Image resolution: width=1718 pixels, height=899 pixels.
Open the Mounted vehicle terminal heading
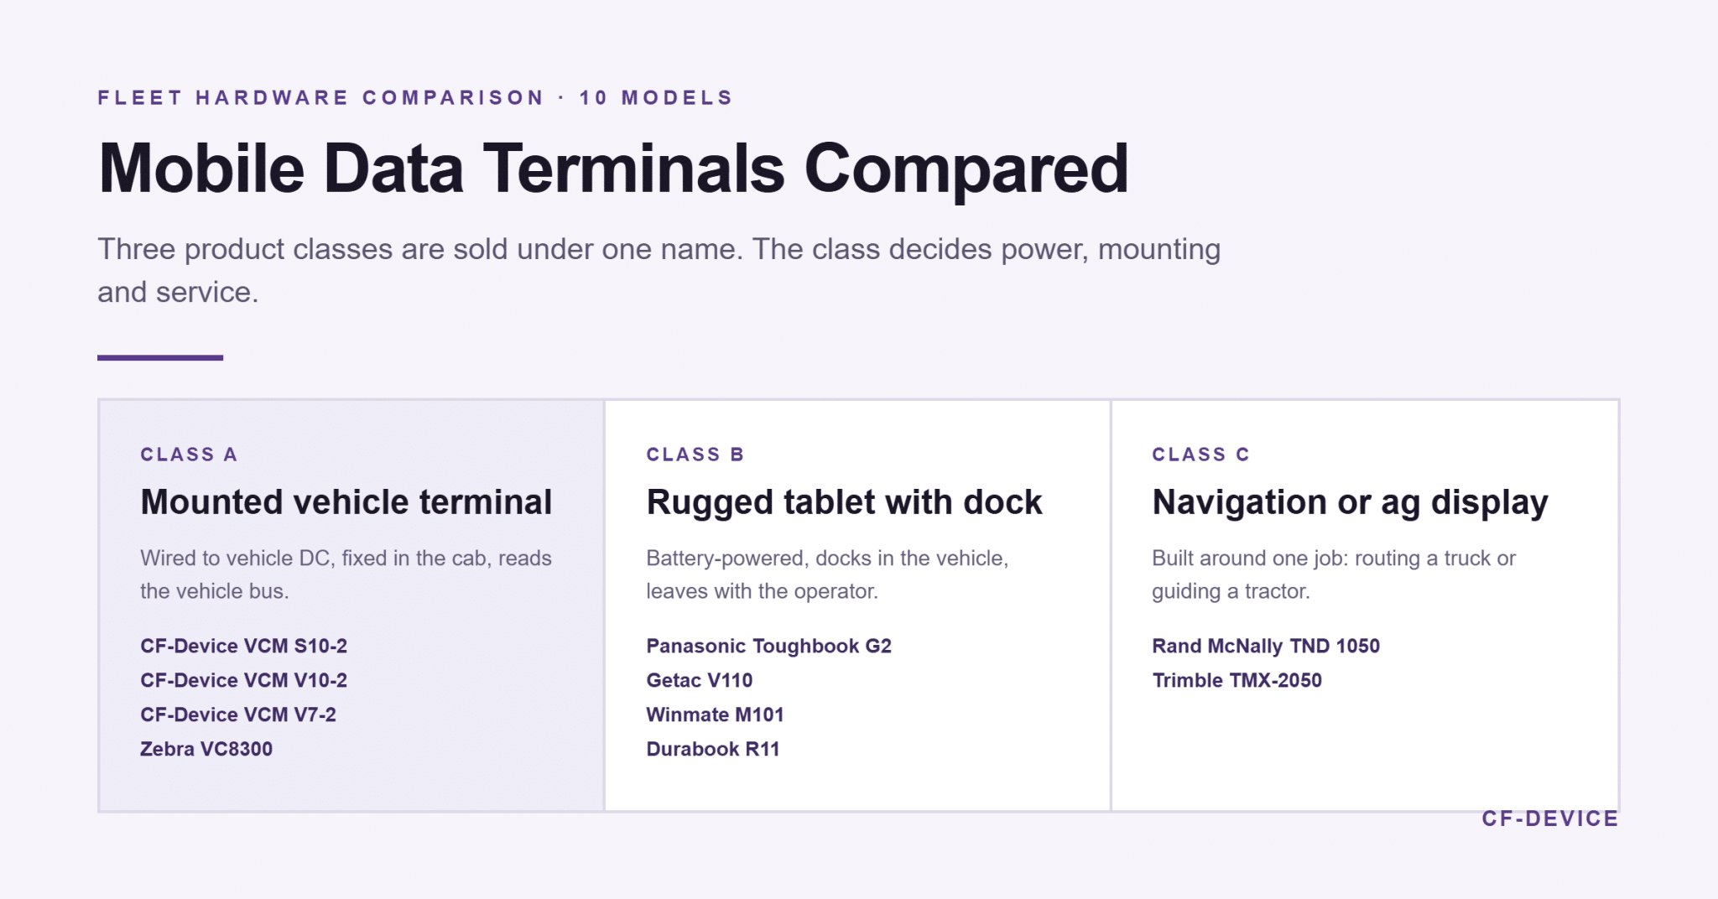[x=346, y=502]
